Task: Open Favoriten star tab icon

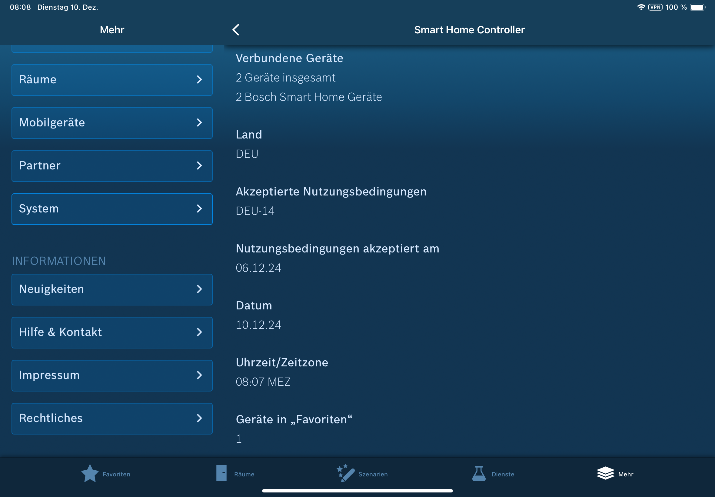Action: 90,473
